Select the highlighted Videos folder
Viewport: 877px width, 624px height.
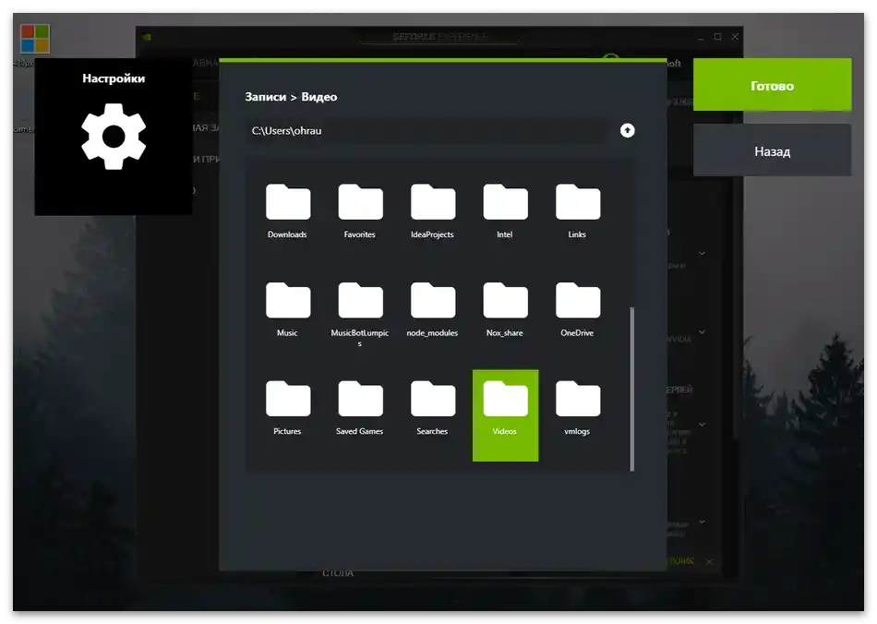point(505,414)
